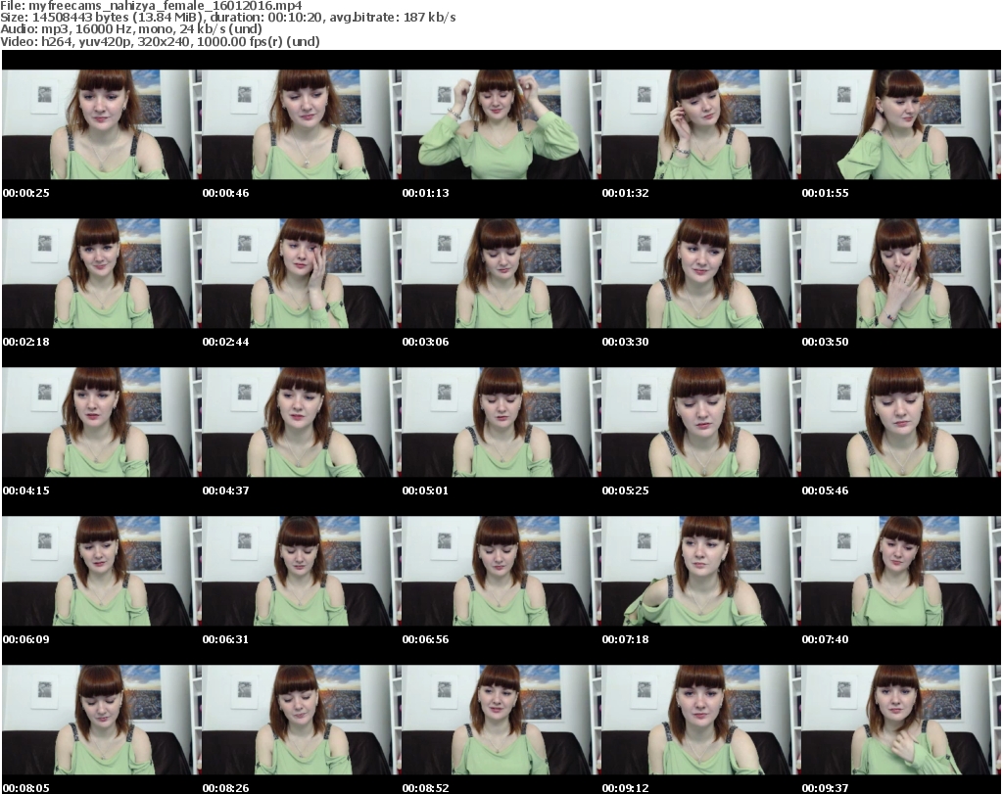Screen dimensions: 1003x794
Task: Select the thumbnail frame at 00:04:15
Action: tap(102, 423)
